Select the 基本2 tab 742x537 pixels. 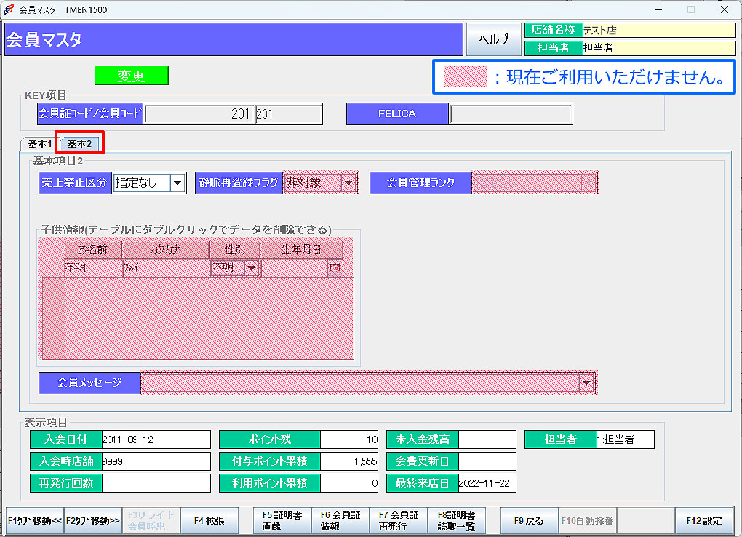point(79,144)
